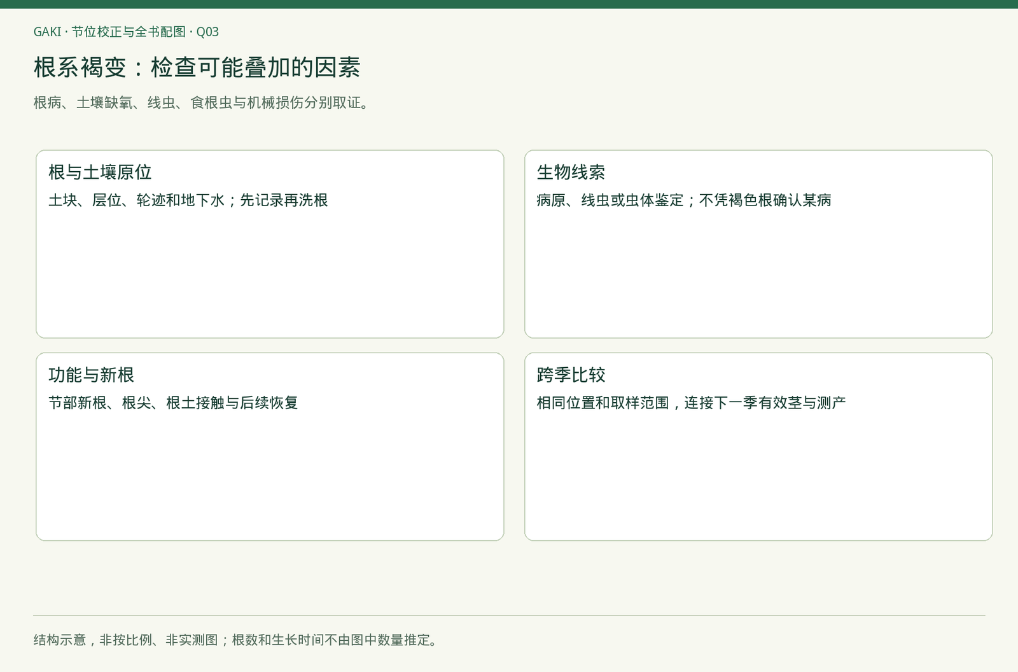The width and height of the screenshot is (1018, 672).
Task: Open the '根与土壤原位' card title
Action: tap(100, 172)
